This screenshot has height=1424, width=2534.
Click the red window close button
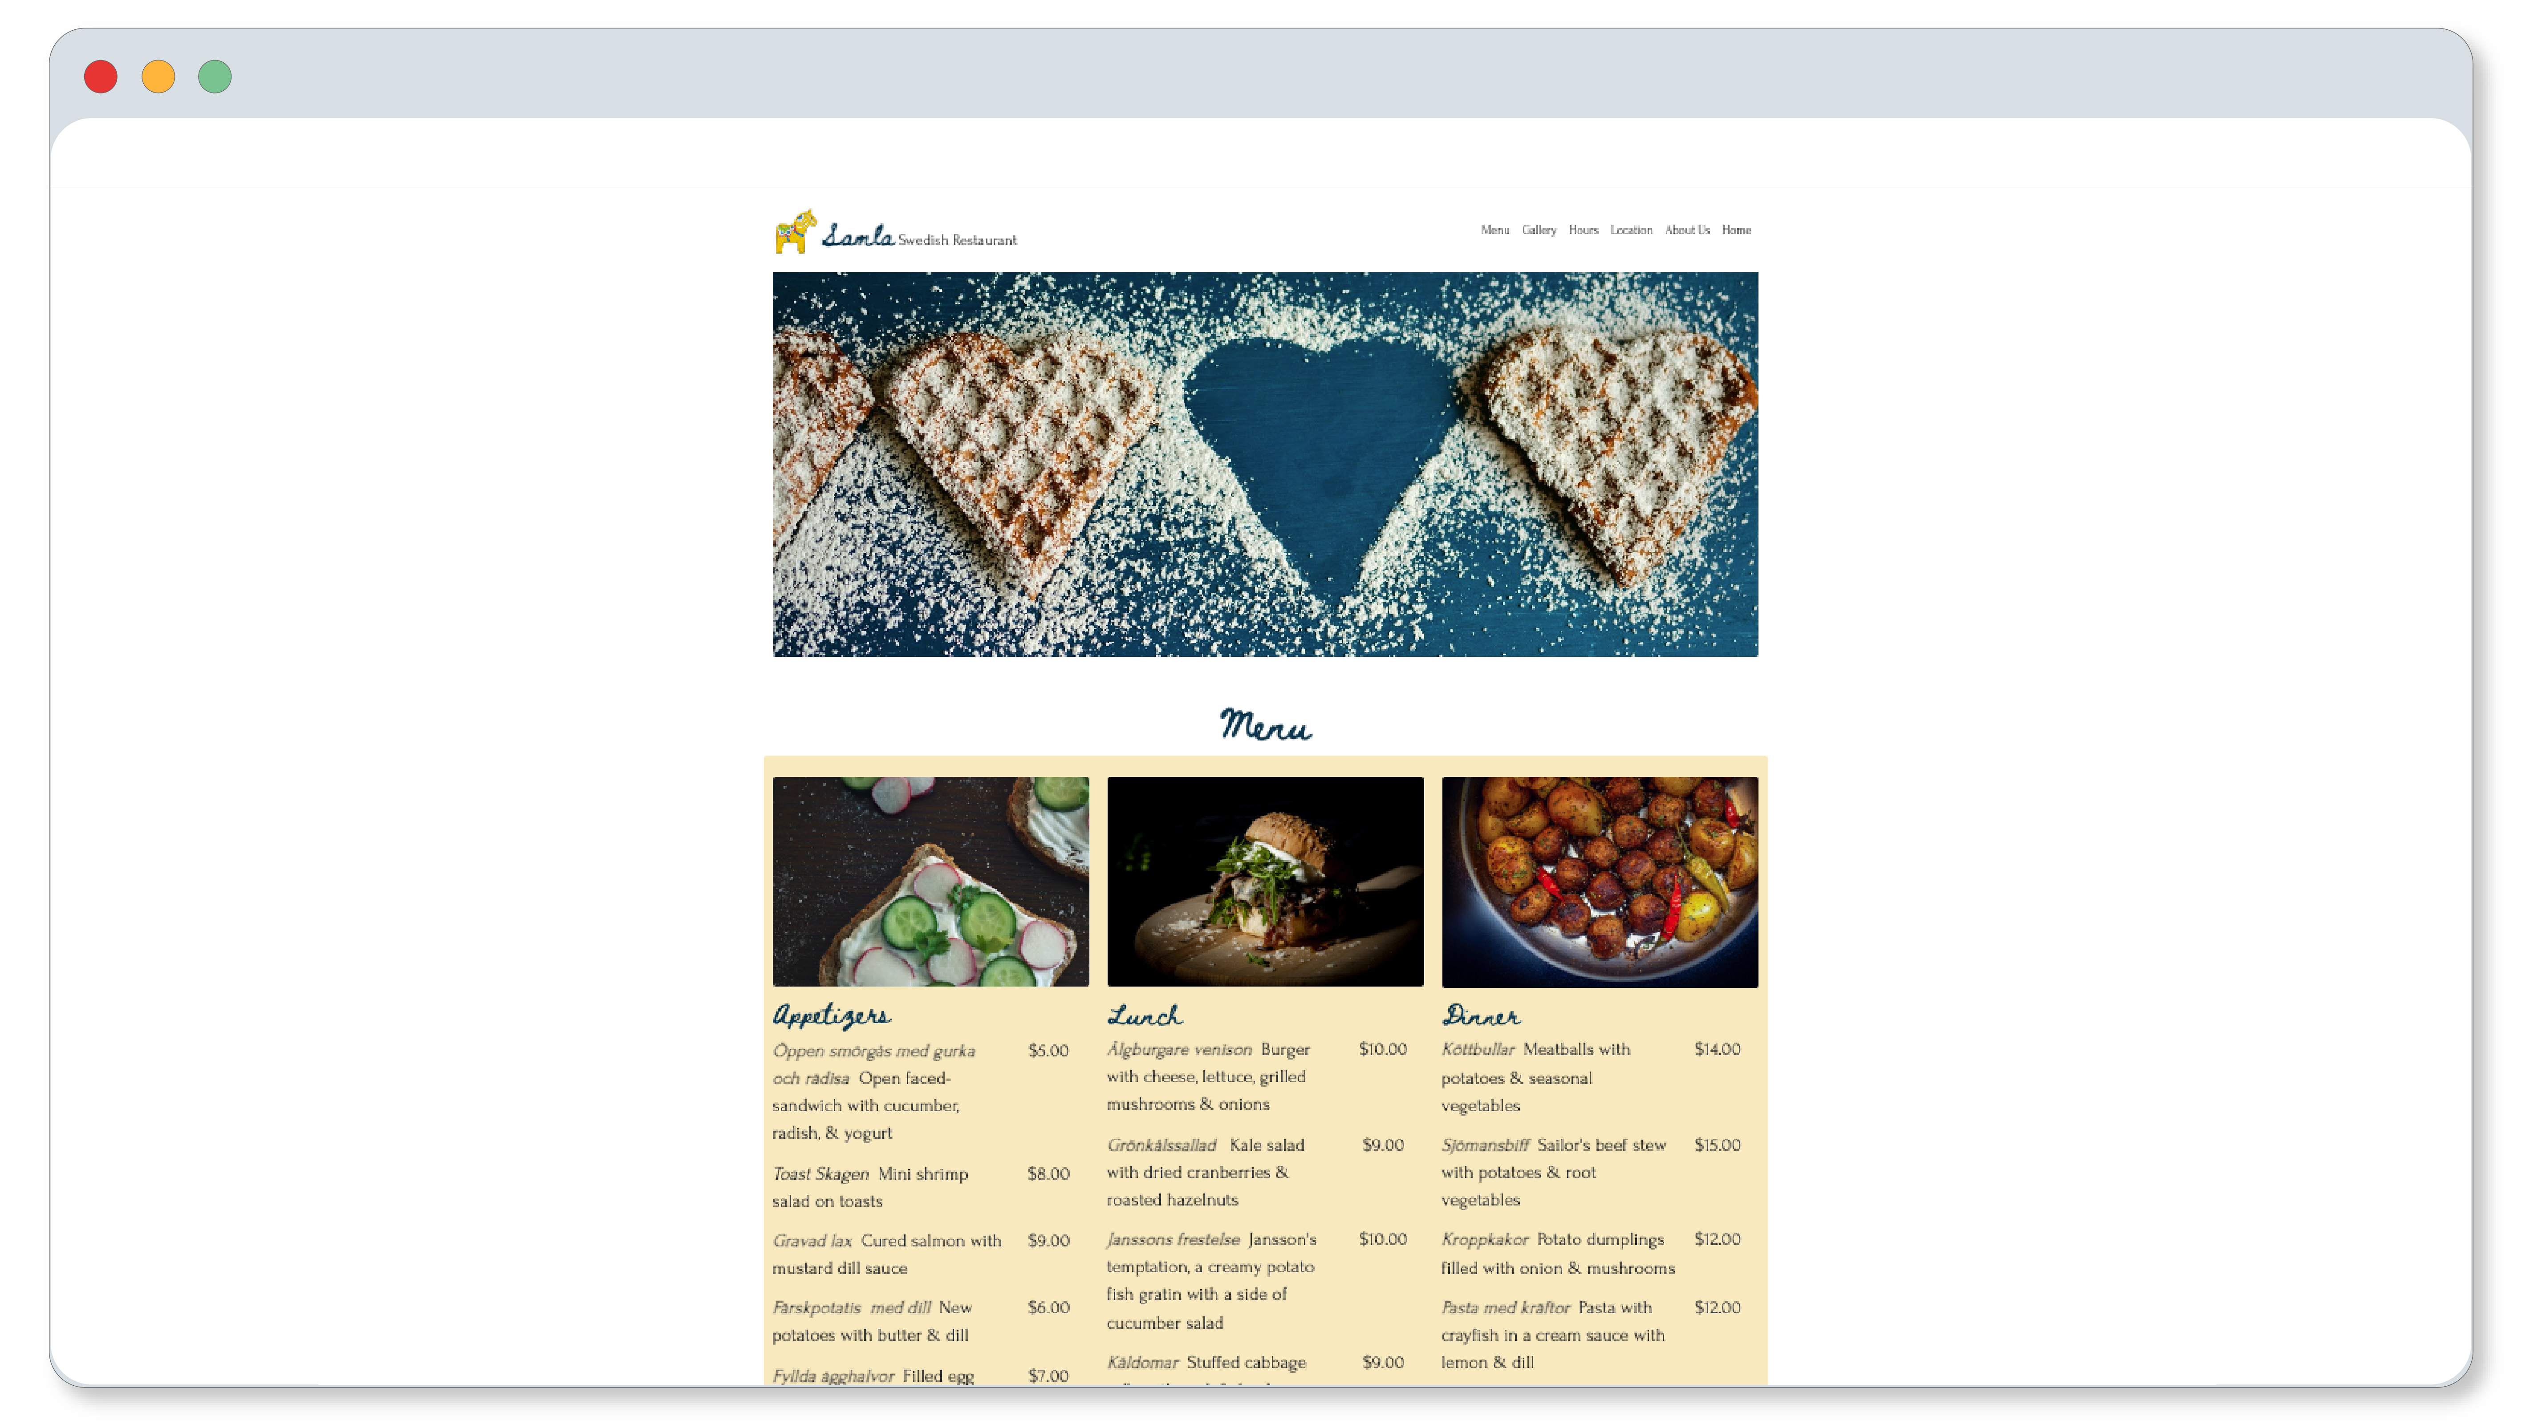[x=100, y=77]
